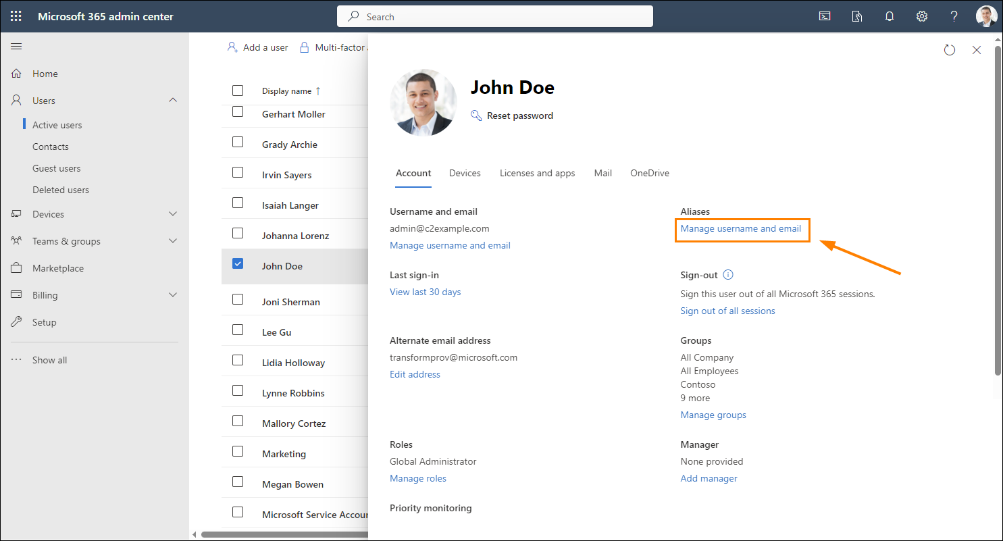Expand the Billing section chevron
Screen dimensions: 1003x541
coord(173,295)
